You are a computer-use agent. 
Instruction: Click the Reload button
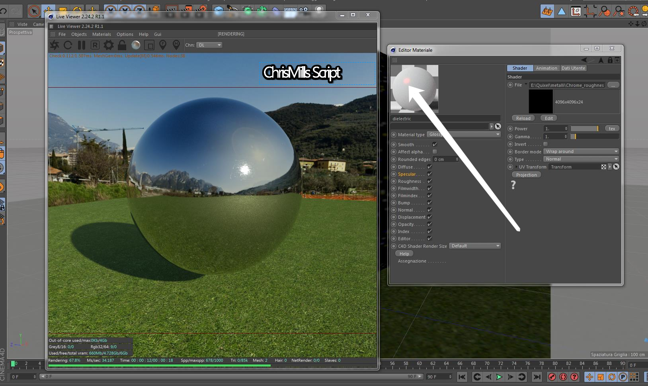[523, 118]
